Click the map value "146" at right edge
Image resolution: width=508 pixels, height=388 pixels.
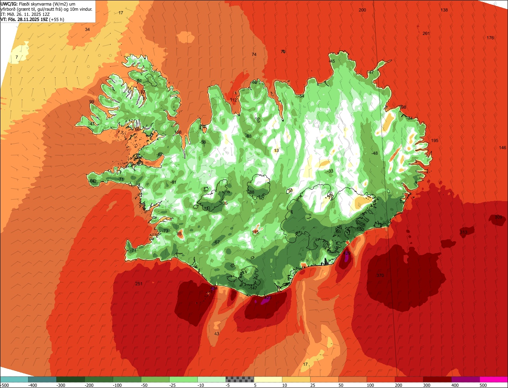[502, 148]
